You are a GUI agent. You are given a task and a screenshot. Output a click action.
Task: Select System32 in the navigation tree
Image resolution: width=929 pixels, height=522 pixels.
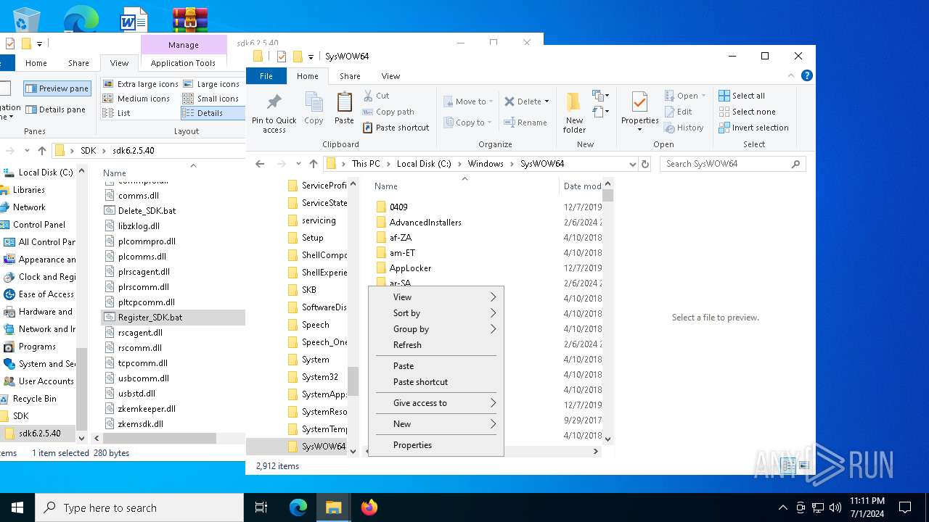click(319, 377)
